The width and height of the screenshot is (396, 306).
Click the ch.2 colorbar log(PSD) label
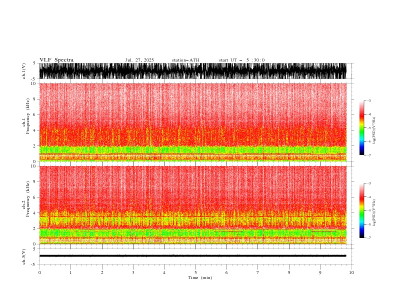point(374,213)
